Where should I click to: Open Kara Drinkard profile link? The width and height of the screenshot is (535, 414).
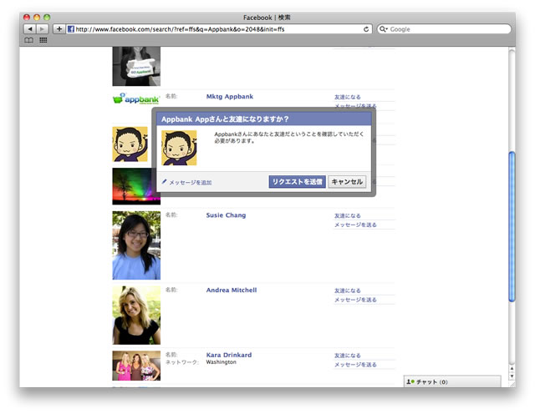[229, 355]
